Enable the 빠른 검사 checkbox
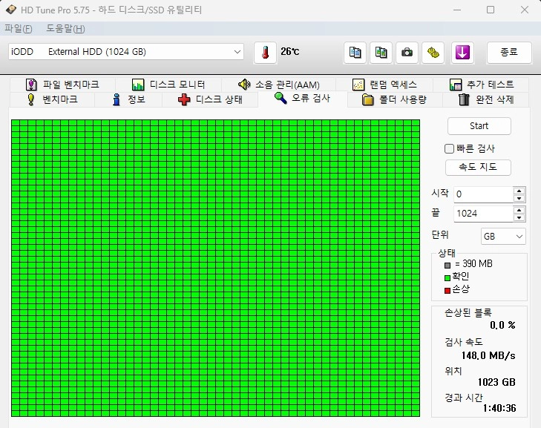Viewport: 541px width, 428px height. coord(449,148)
